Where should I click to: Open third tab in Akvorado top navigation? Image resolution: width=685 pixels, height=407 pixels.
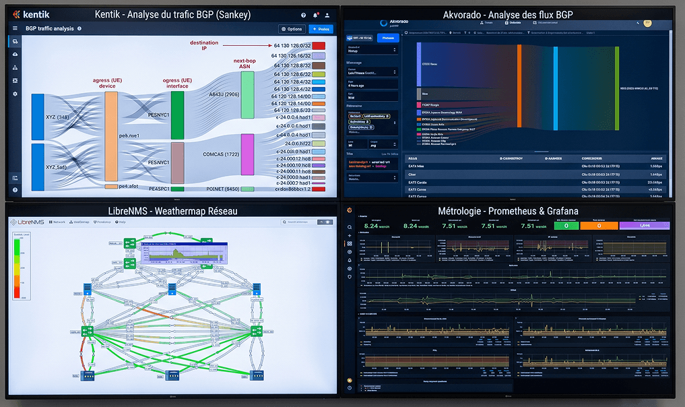pyautogui.click(x=545, y=22)
